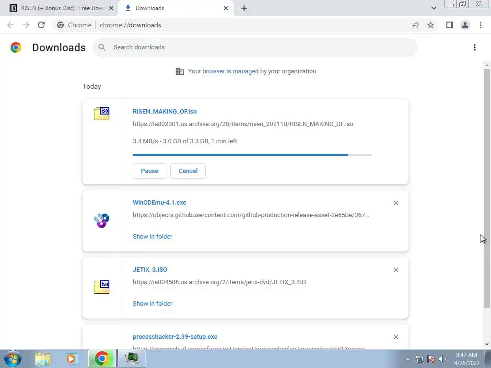Click the JETIX_3.ISO file icon
Image resolution: width=491 pixels, height=368 pixels.
tap(102, 287)
